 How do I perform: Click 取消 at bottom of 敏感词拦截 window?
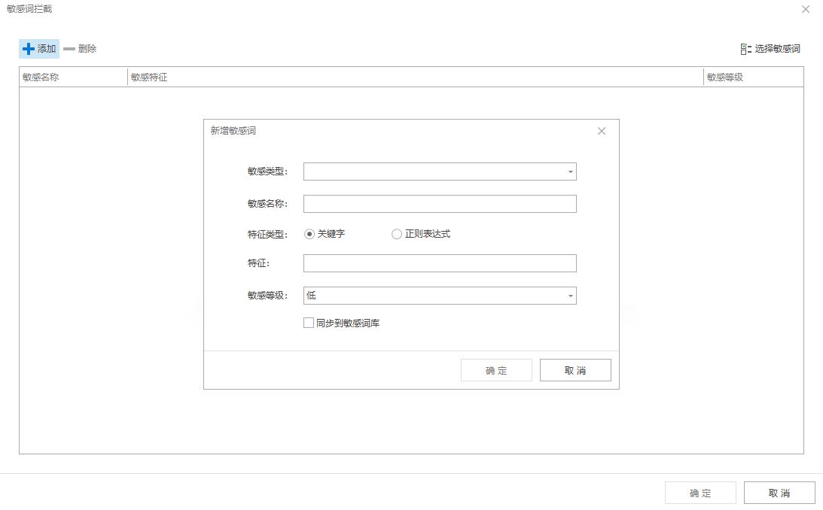[779, 493]
